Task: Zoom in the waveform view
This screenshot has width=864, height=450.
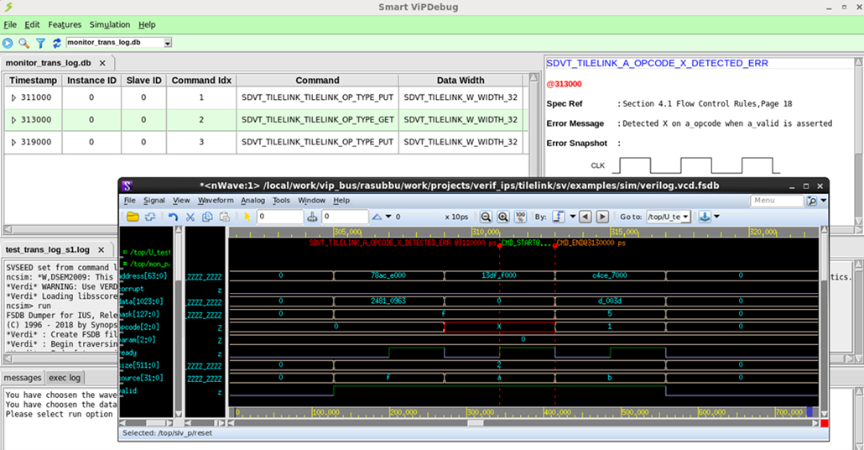Action: point(503,217)
